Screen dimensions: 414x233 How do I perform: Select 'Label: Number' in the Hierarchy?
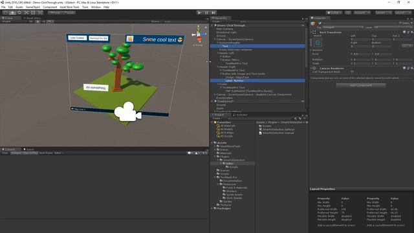(x=234, y=80)
